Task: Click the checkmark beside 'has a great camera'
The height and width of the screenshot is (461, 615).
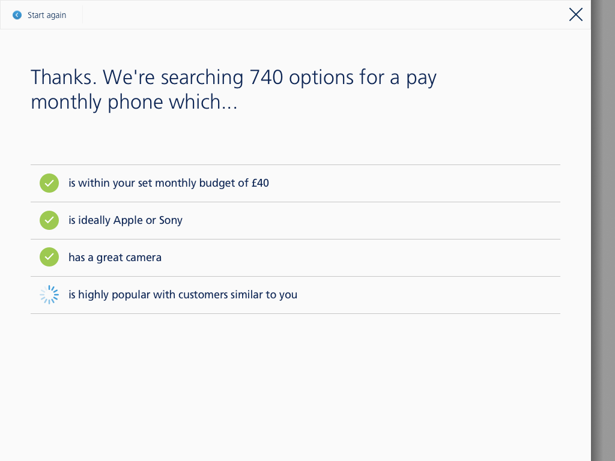Action: point(49,257)
